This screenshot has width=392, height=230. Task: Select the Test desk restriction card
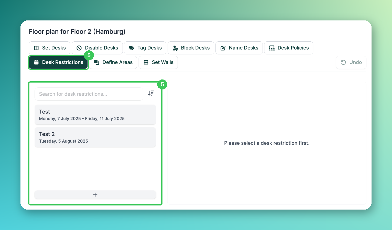(x=95, y=115)
